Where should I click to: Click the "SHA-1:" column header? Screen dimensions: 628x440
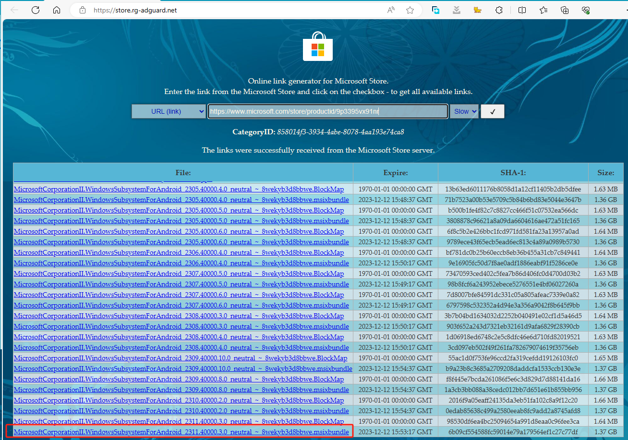[x=513, y=172]
